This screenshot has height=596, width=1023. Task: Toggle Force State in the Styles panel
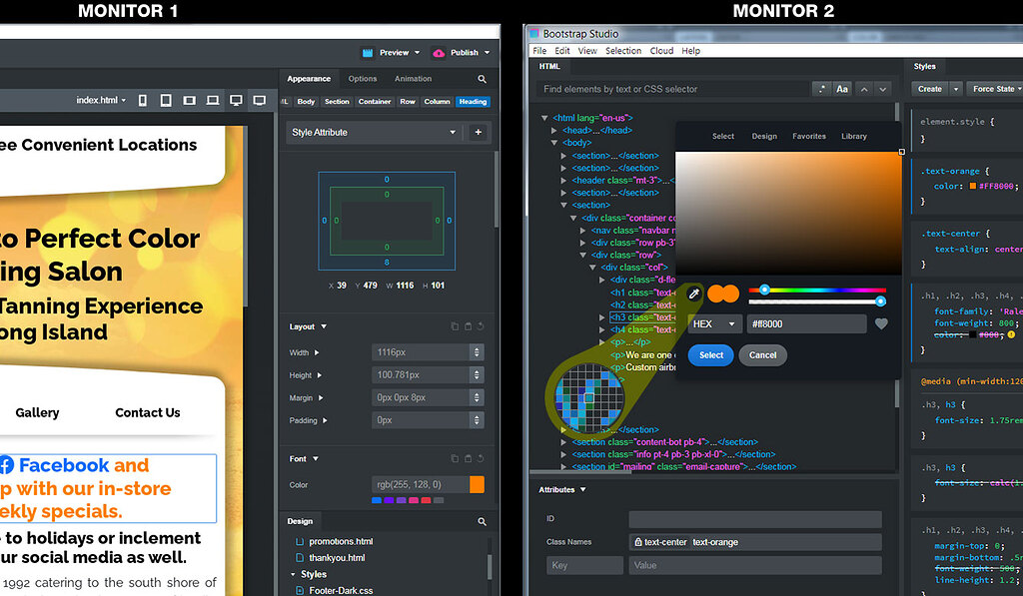pyautogui.click(x=993, y=88)
